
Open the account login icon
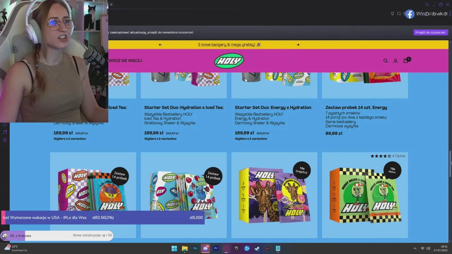tap(395, 61)
